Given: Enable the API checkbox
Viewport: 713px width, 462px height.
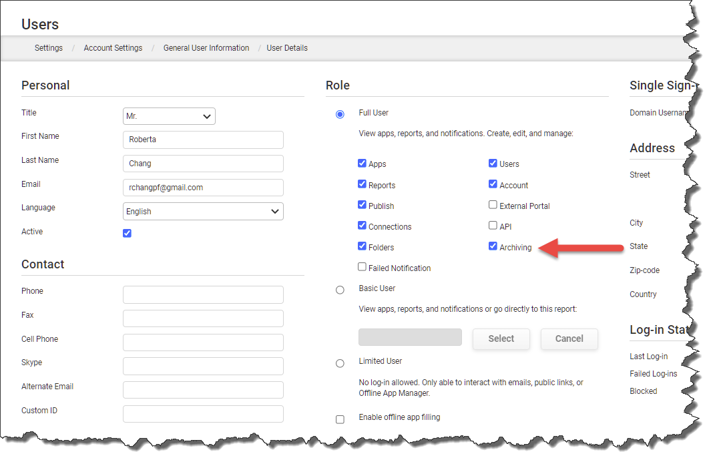Looking at the screenshot, I should click(x=493, y=225).
